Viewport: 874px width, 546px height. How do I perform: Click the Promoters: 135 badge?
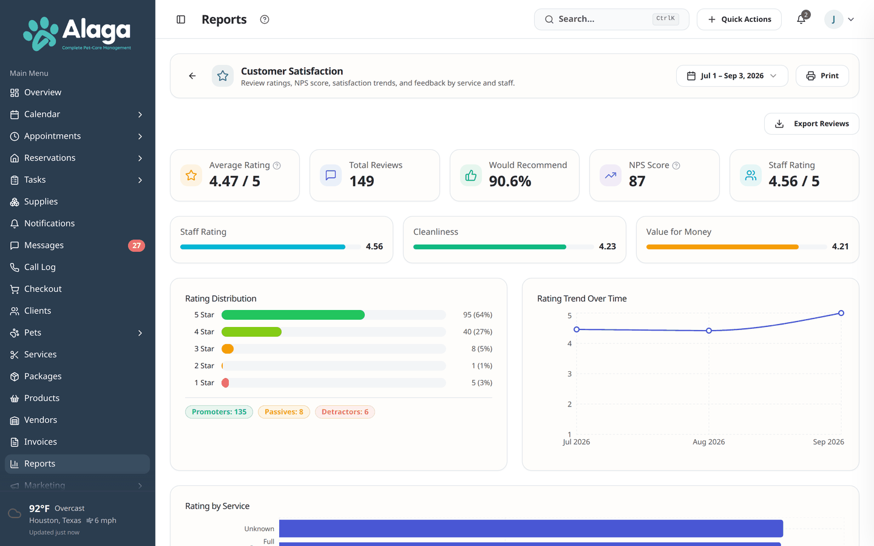click(x=219, y=412)
